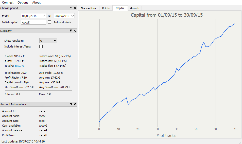Open the From date dropdown
This screenshot has width=242, height=144.
pyautogui.click(x=44, y=16)
